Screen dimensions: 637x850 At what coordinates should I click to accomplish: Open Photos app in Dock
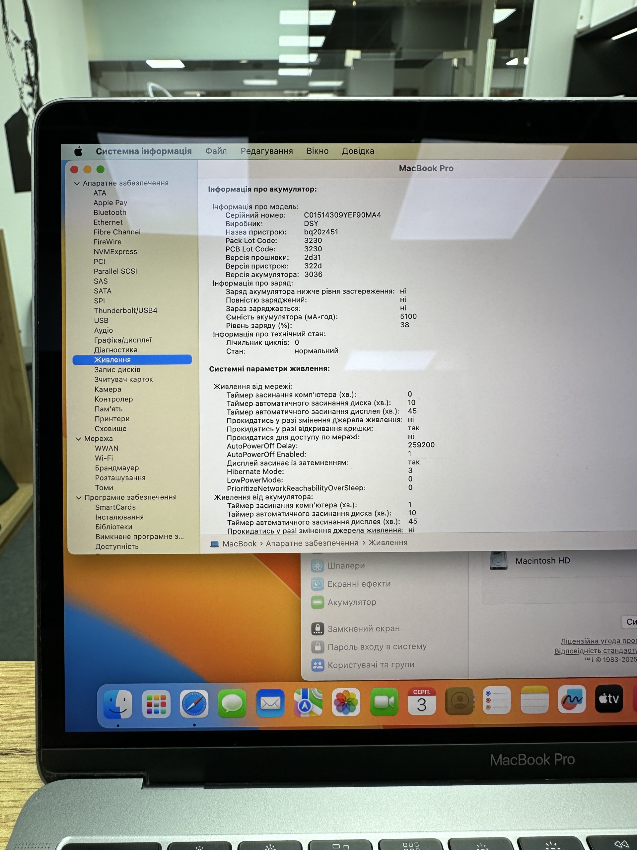coord(346,703)
